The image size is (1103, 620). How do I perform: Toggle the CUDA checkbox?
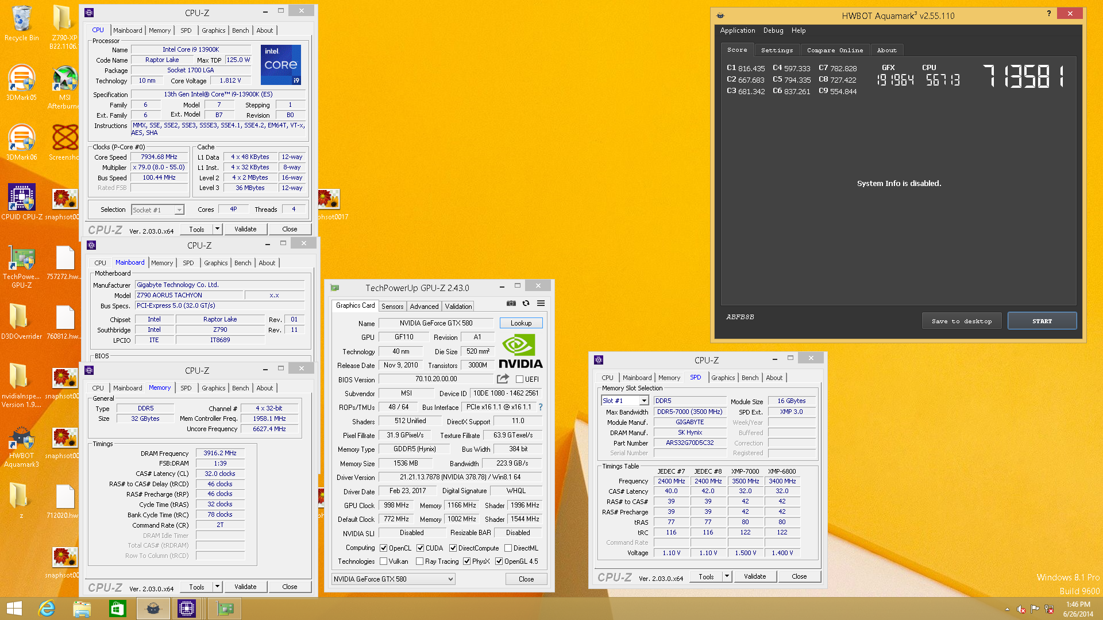[420, 548]
